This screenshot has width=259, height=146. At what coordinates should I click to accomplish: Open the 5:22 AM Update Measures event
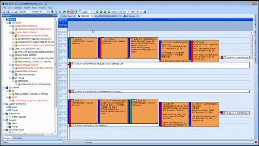coord(83,48)
